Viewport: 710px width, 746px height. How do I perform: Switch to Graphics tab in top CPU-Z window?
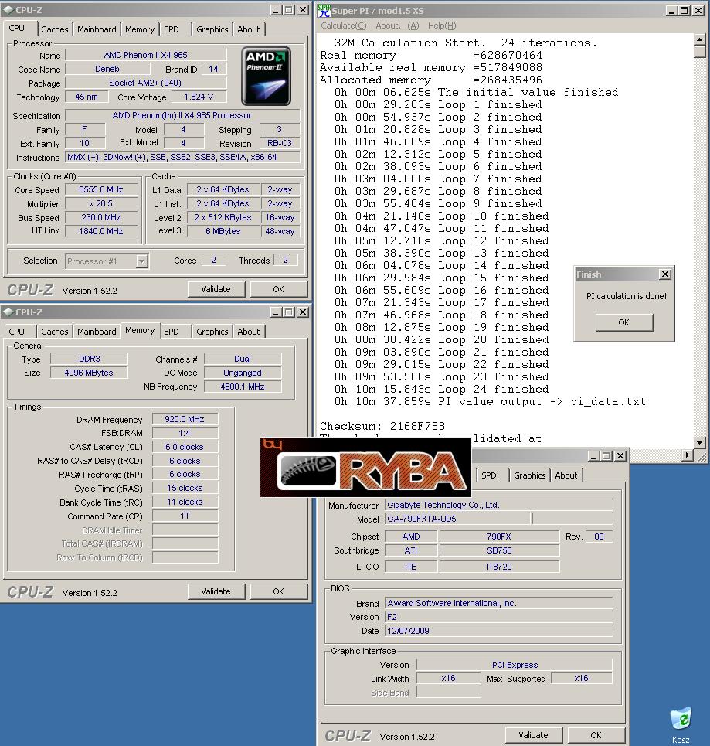(x=212, y=29)
